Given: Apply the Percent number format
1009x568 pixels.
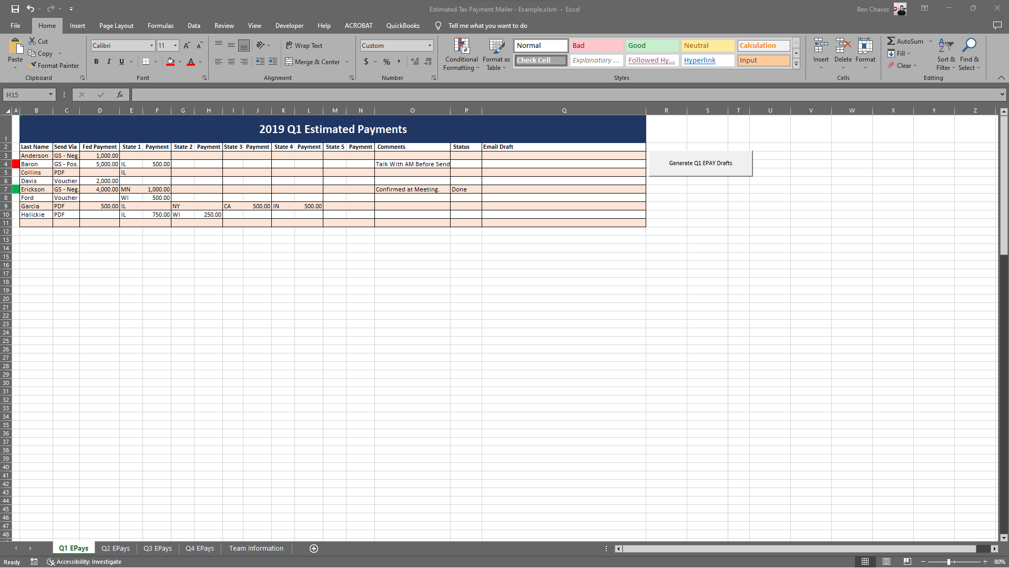Looking at the screenshot, I should pyautogui.click(x=386, y=62).
